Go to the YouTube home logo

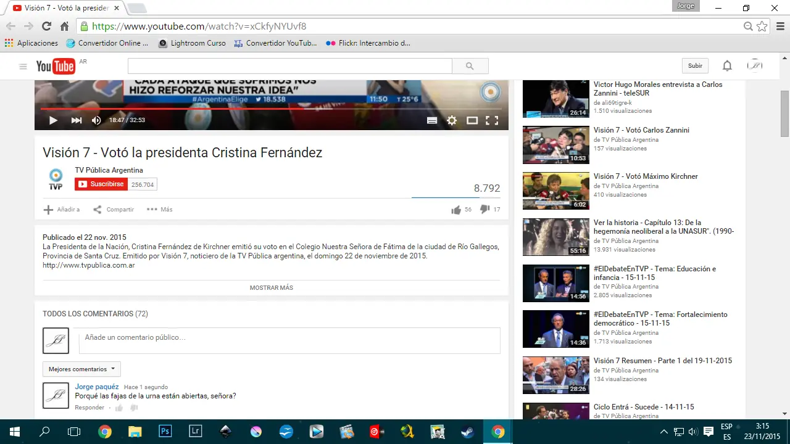[56, 67]
